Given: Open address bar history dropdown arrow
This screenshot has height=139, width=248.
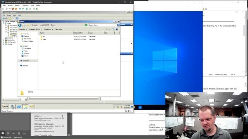Looking at the screenshot, I should click(x=83, y=25).
